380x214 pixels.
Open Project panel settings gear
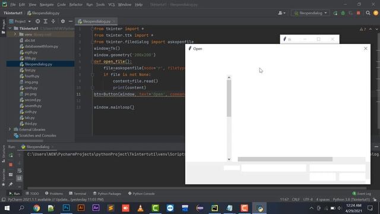[63, 21]
